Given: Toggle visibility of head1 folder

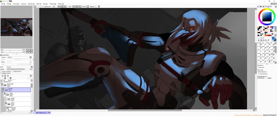Looking at the screenshot, I should [x=6, y=103].
